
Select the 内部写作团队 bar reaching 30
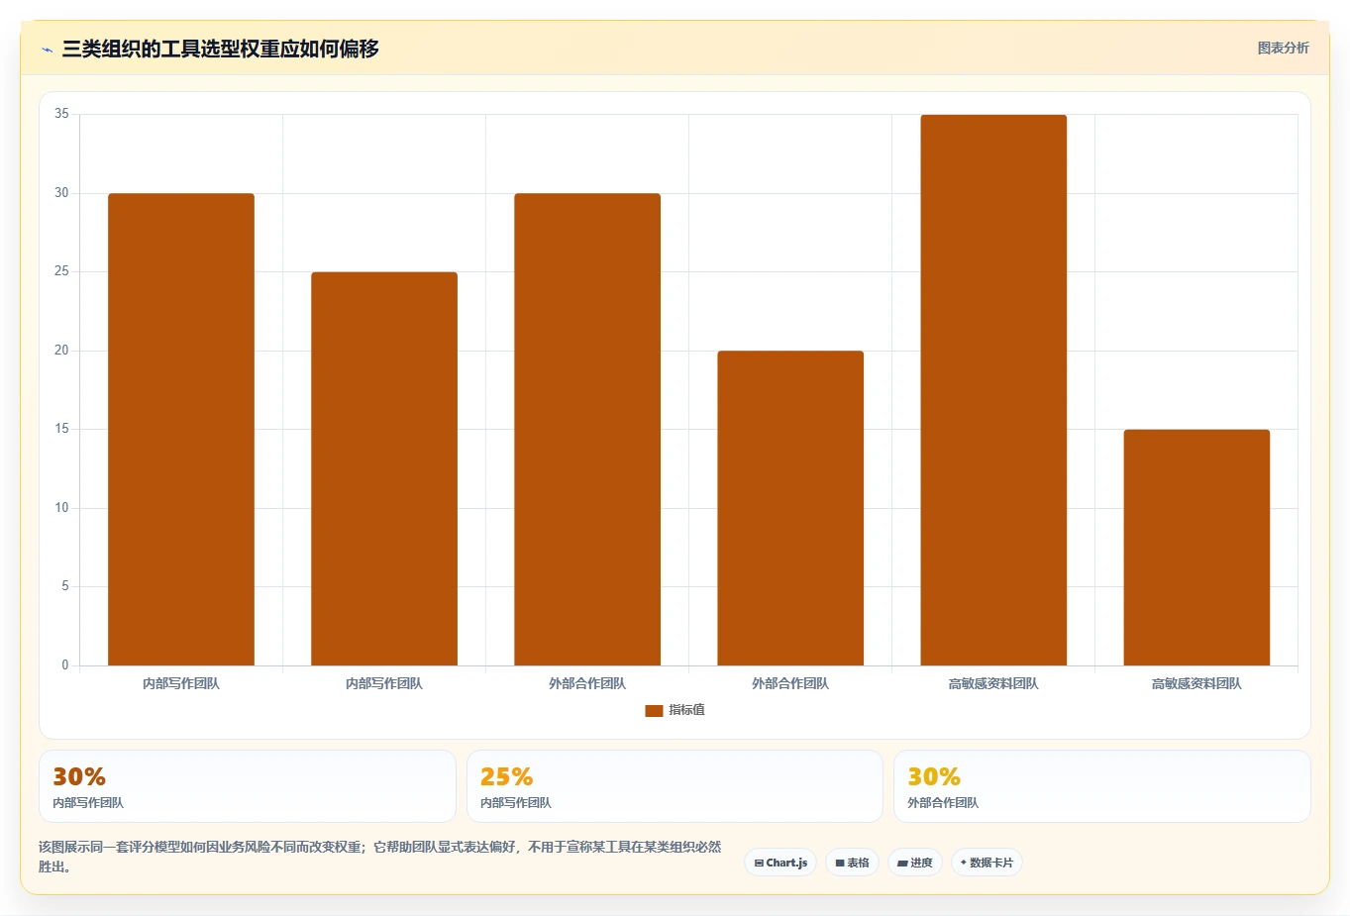pos(181,430)
